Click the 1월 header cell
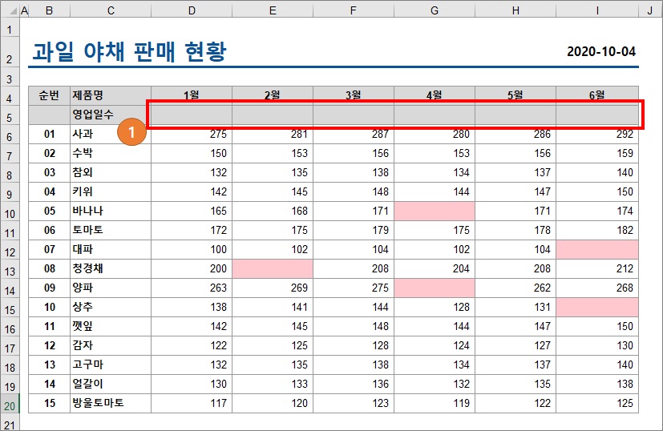This screenshot has height=431, width=663. [x=192, y=95]
